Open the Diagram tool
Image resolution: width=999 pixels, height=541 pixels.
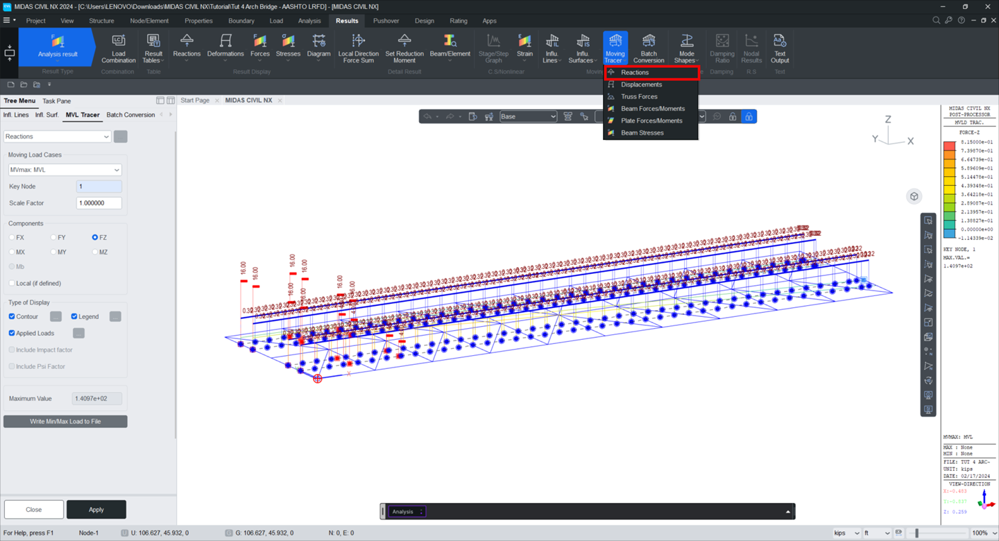tap(318, 47)
